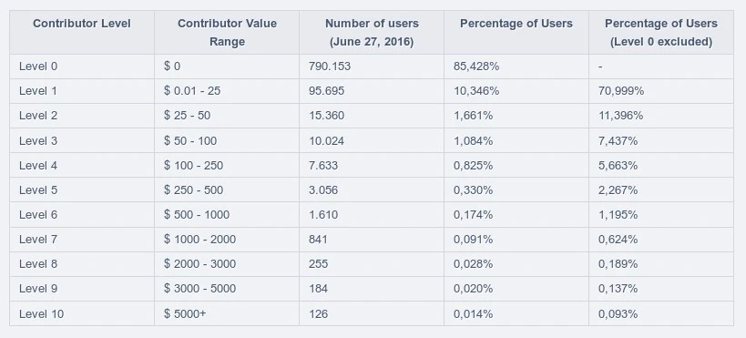Click the Level 10 row label

coord(41,313)
